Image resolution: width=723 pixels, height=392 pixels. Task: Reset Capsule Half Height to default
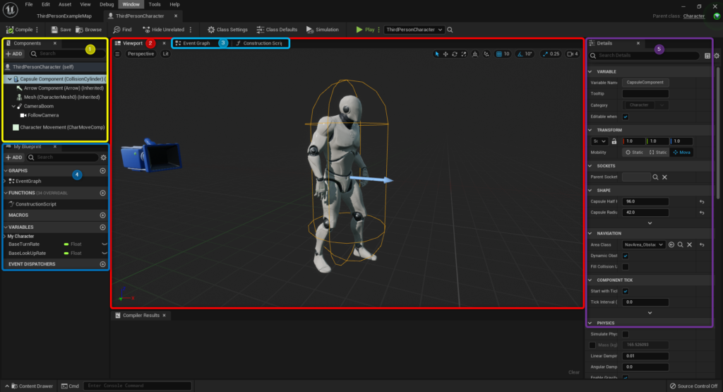tap(702, 201)
